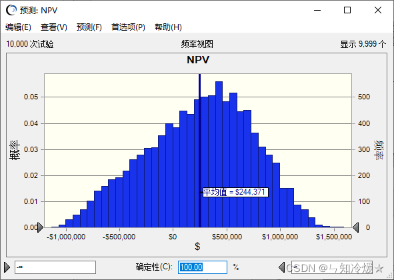Click the 确定性(C) percentage input field
Viewport: 394px width, 280px height.
(203, 267)
